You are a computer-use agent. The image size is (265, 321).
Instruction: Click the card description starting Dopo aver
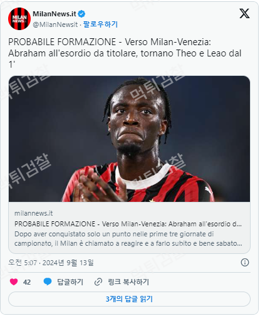coord(128,239)
